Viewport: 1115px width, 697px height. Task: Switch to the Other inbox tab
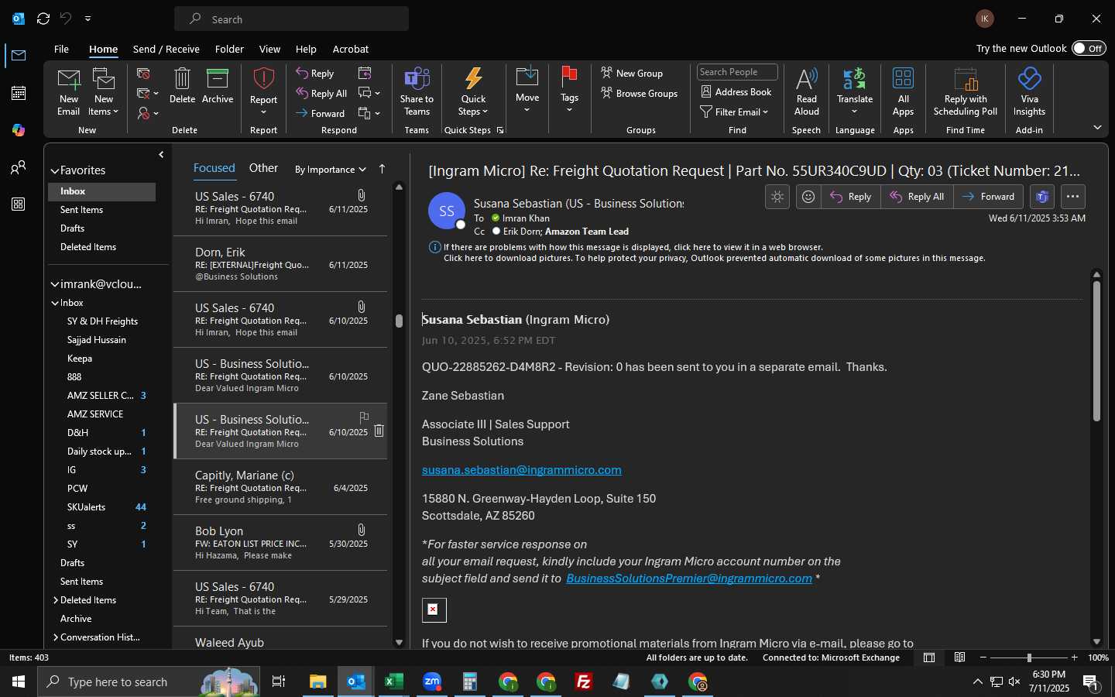tap(263, 168)
